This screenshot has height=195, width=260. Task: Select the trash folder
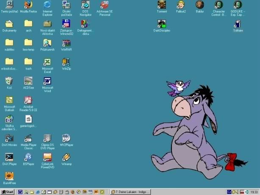28,64
